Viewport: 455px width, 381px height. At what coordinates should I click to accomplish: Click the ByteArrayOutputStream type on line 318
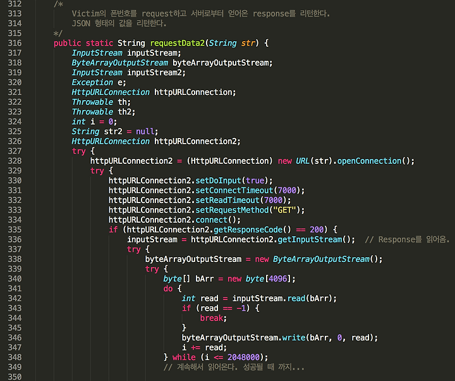[x=120, y=63]
